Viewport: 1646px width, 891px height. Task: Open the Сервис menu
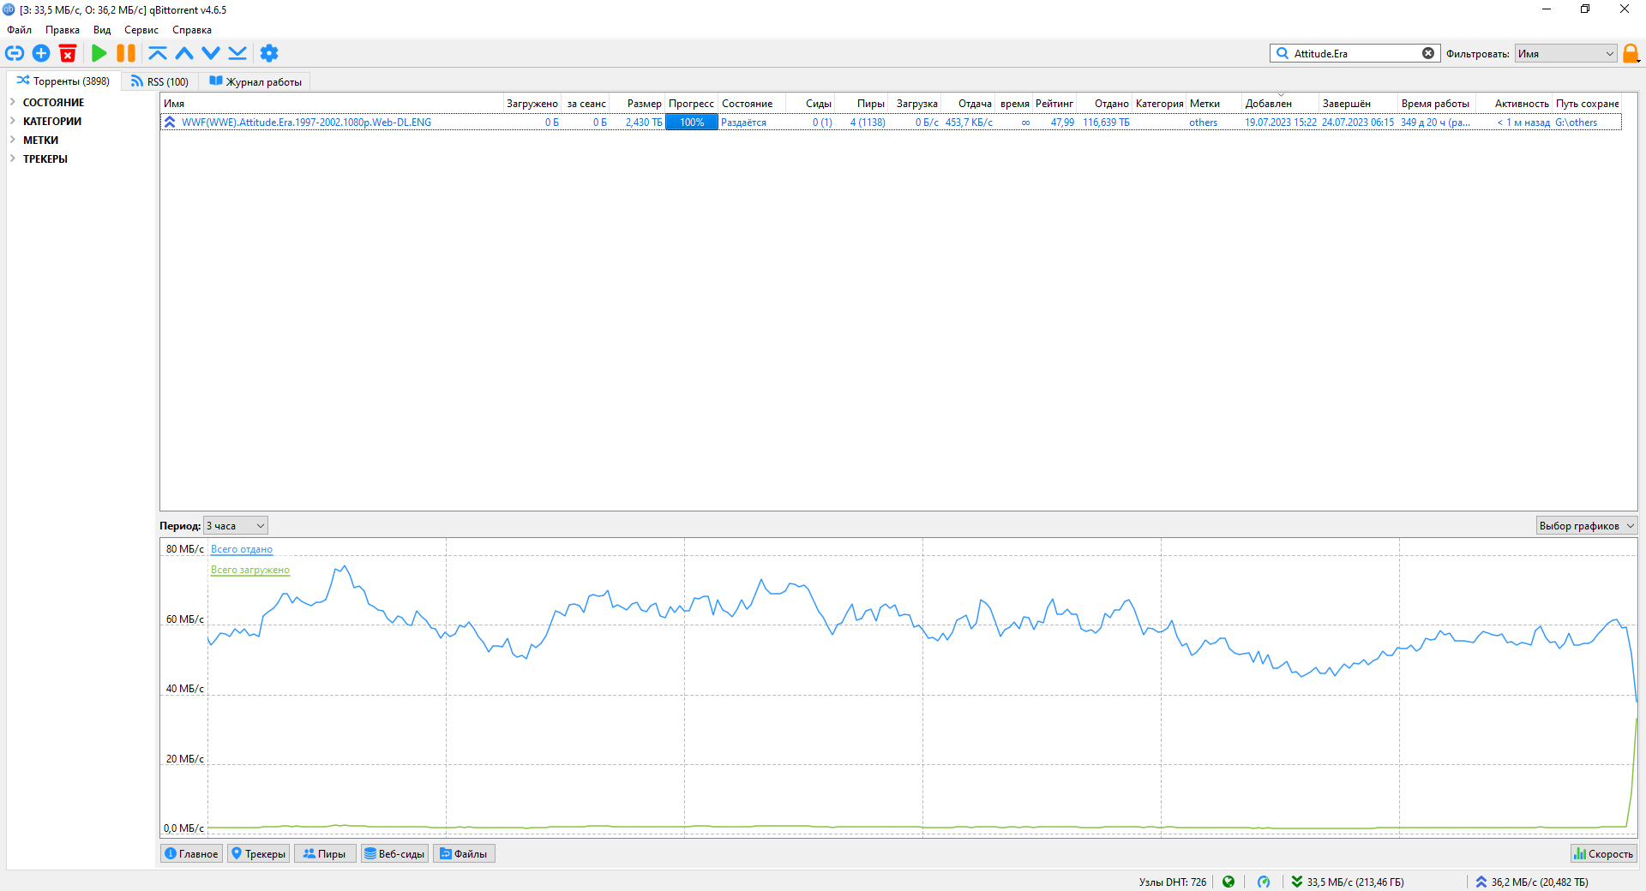pos(141,30)
